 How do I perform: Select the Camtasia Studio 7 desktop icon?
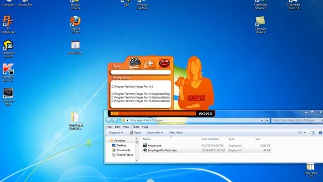tap(260, 25)
